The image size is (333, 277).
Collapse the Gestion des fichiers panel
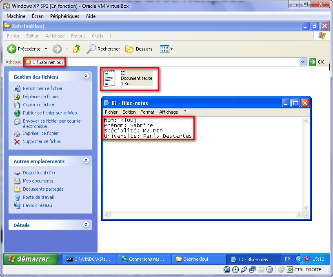tap(86, 76)
